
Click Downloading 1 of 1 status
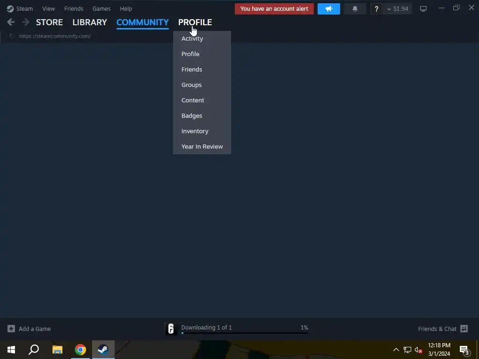click(x=206, y=327)
